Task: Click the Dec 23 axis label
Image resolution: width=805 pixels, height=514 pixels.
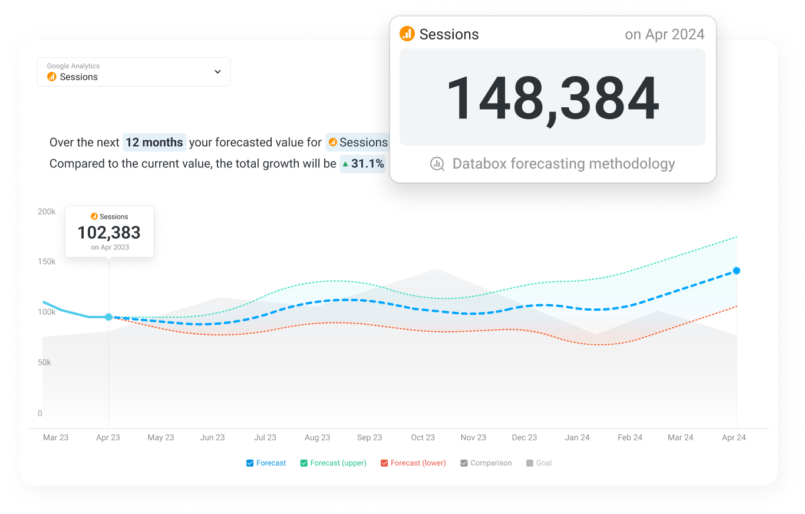Action: click(524, 437)
